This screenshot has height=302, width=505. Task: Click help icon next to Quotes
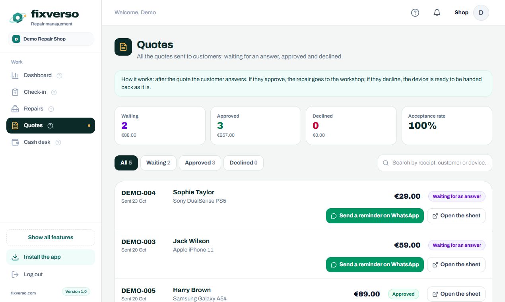point(50,126)
